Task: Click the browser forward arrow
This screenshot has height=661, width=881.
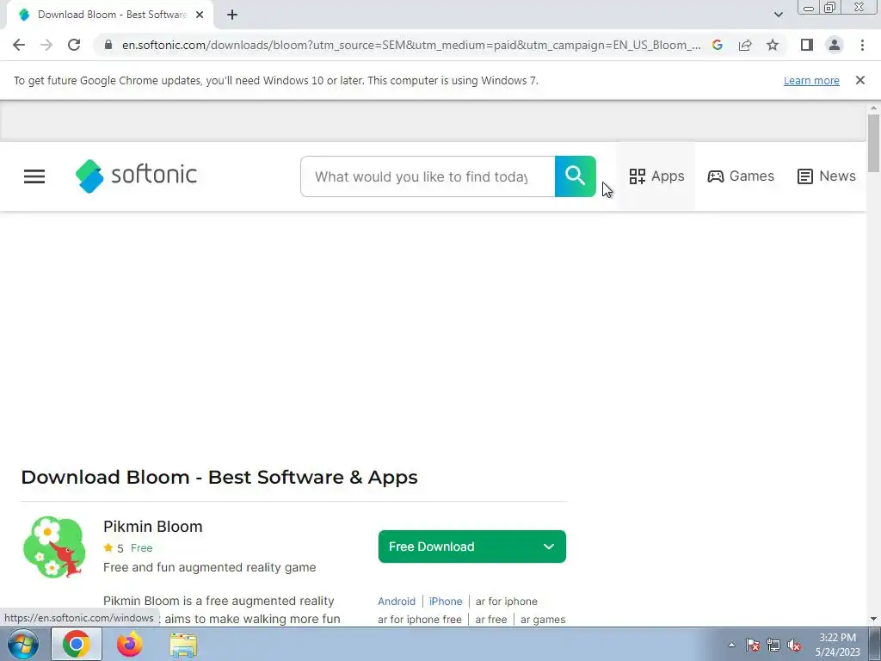Action: pyautogui.click(x=46, y=45)
